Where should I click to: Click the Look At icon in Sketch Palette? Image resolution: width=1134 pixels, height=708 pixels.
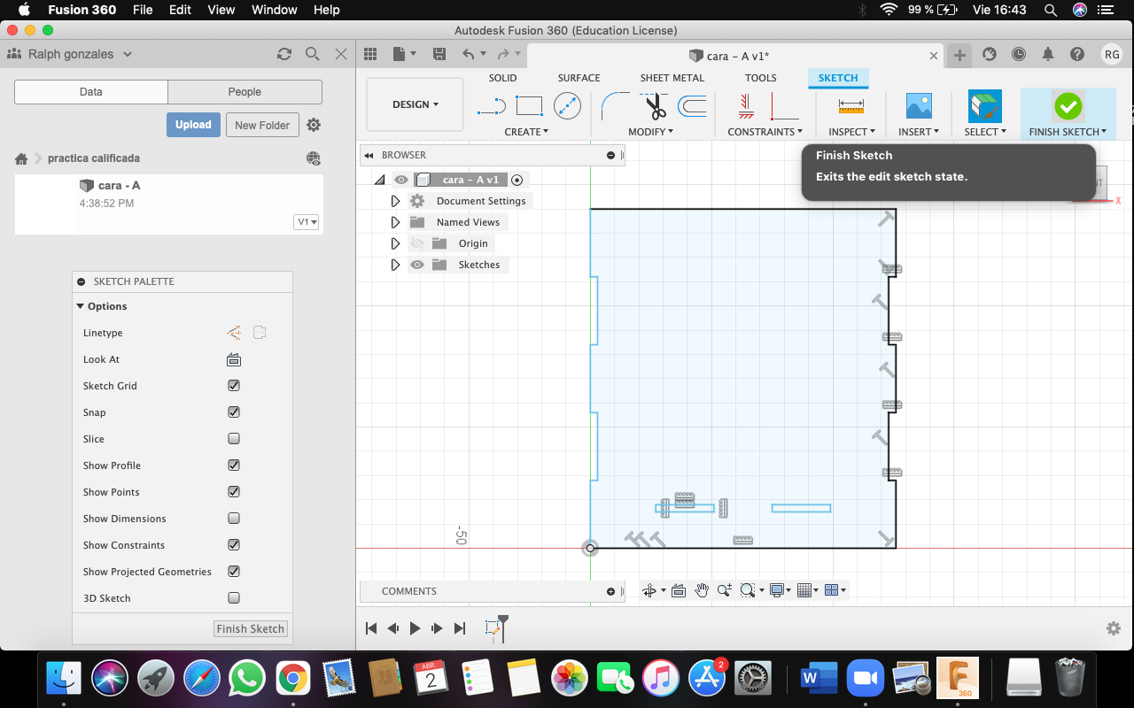234,359
